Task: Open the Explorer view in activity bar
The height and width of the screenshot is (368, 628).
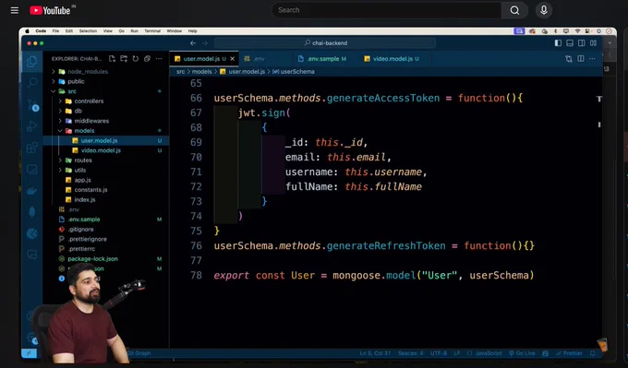Action: coord(32,61)
